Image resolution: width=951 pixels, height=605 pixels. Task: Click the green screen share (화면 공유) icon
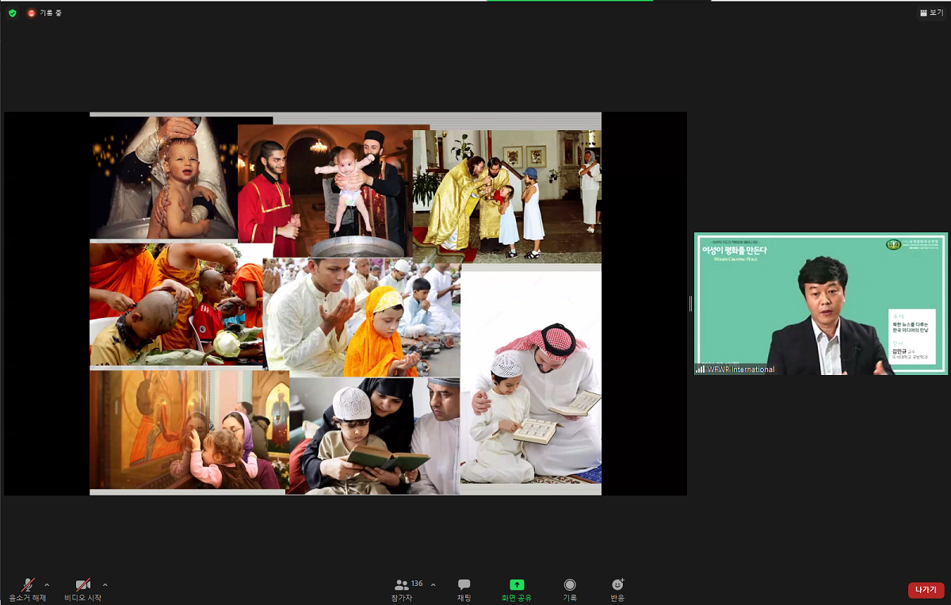tap(517, 587)
